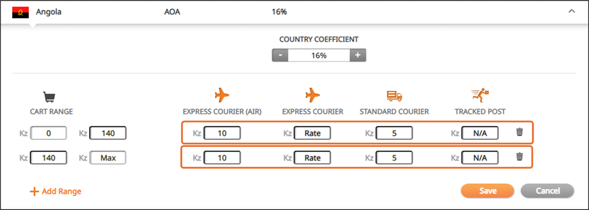Collapse the Angola country panel

(x=572, y=12)
